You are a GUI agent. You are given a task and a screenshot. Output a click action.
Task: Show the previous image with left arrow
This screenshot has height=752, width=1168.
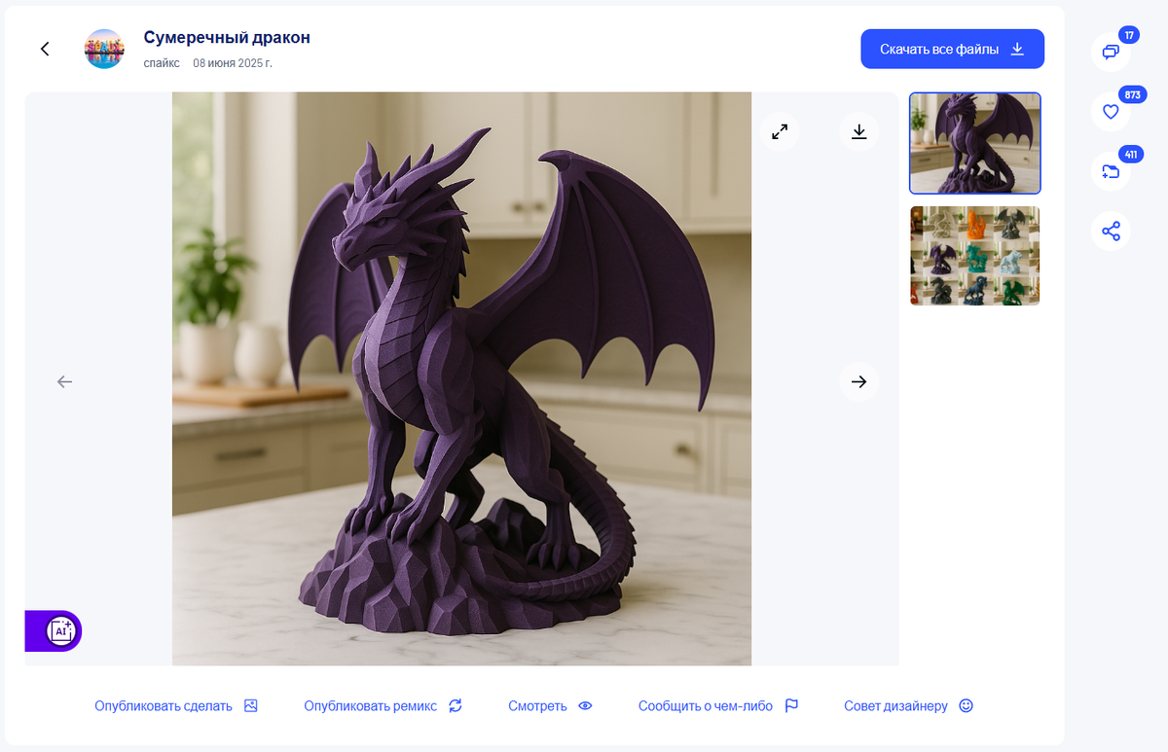(64, 381)
